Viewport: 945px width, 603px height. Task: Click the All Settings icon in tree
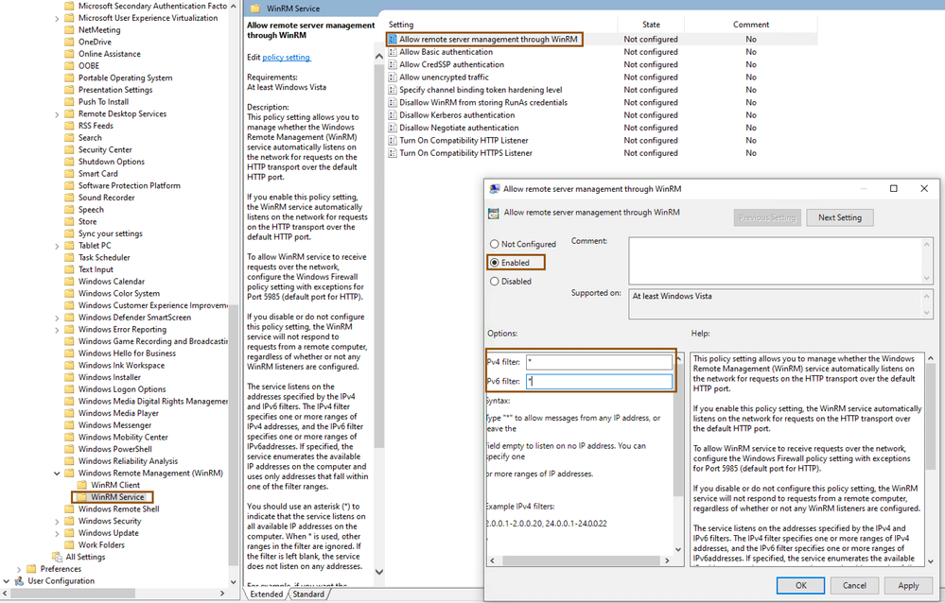point(58,557)
